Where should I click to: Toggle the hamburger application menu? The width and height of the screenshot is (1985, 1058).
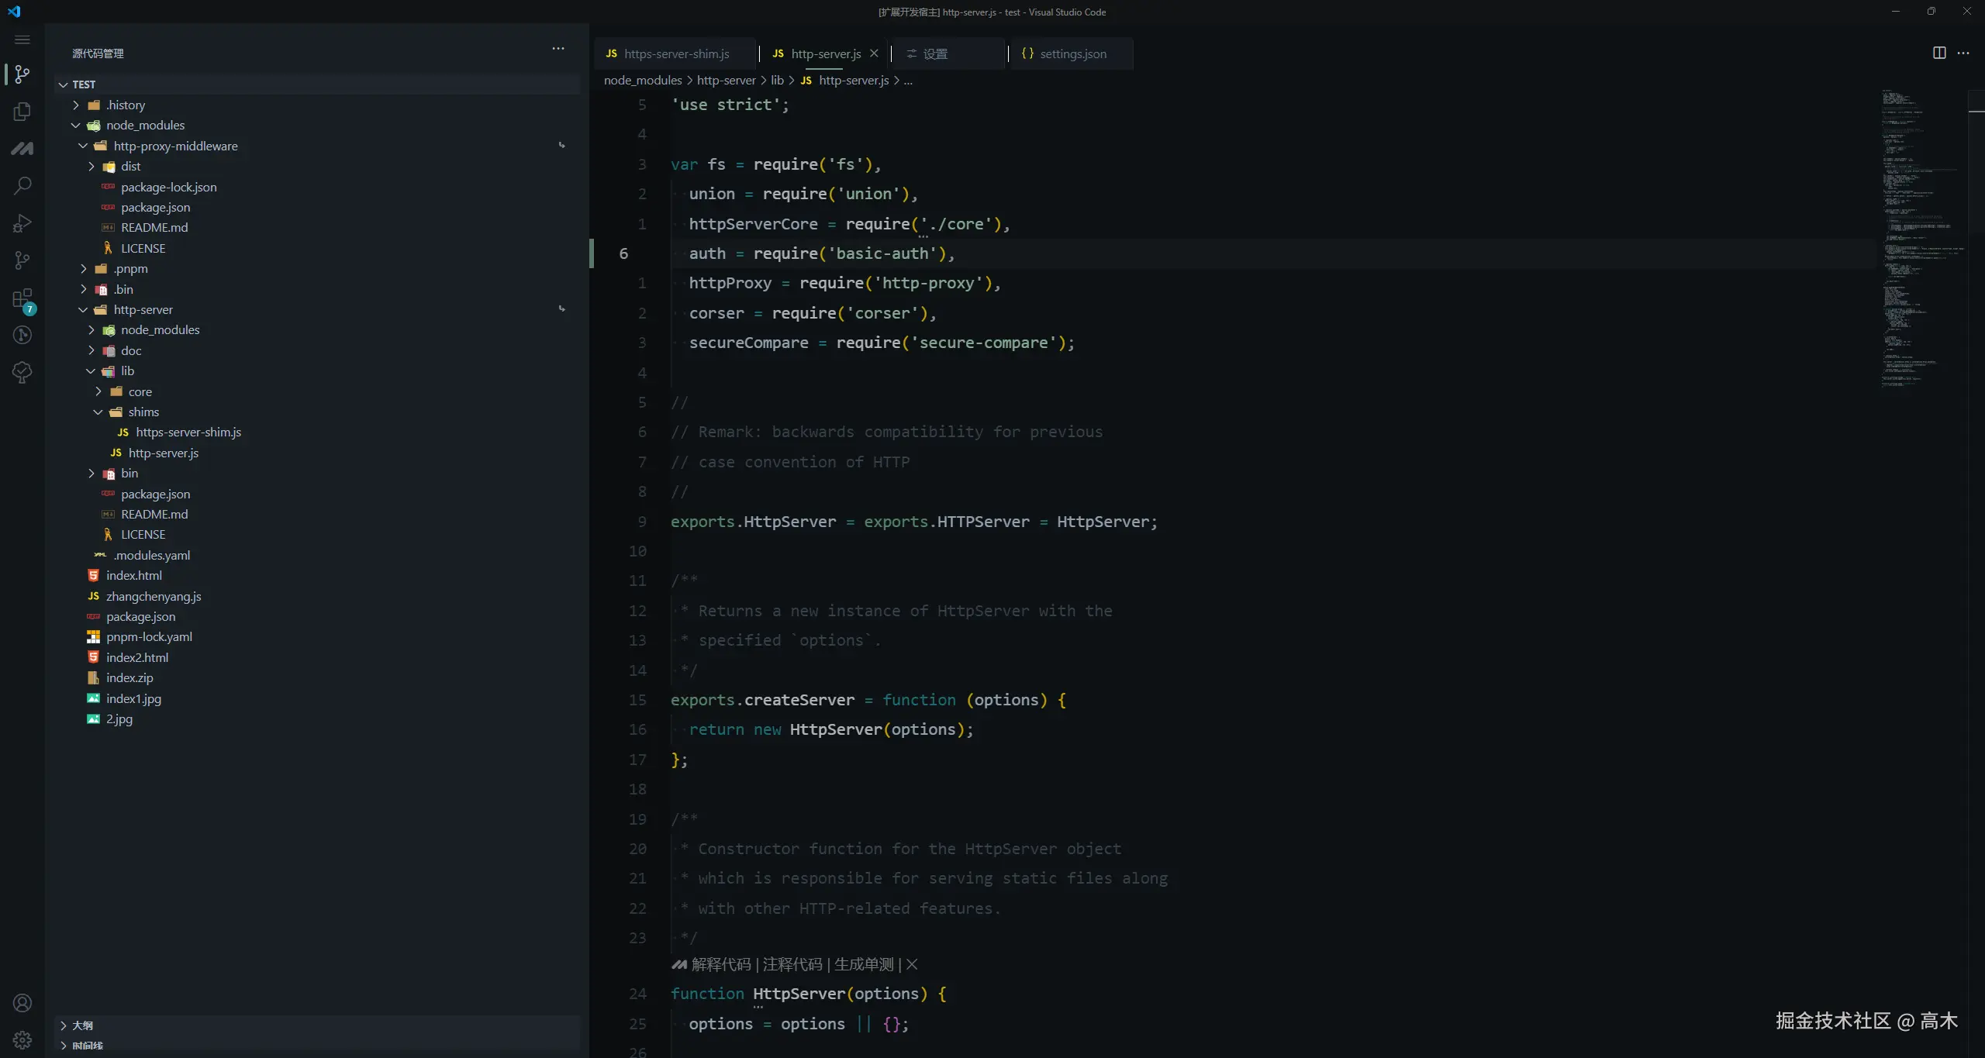[x=22, y=40]
